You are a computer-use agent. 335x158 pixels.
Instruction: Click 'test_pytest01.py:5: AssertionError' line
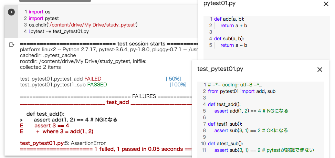[x=63, y=143]
